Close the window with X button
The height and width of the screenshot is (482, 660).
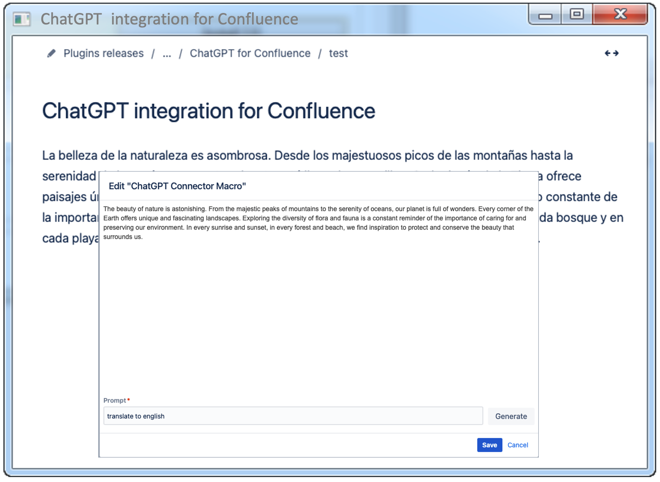[x=620, y=14]
